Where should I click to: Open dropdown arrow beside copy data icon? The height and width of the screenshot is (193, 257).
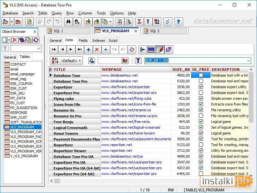pos(110,22)
